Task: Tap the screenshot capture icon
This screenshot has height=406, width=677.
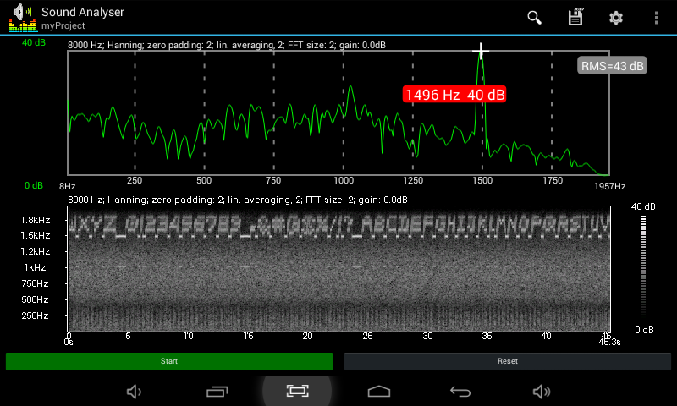Action: click(x=298, y=391)
